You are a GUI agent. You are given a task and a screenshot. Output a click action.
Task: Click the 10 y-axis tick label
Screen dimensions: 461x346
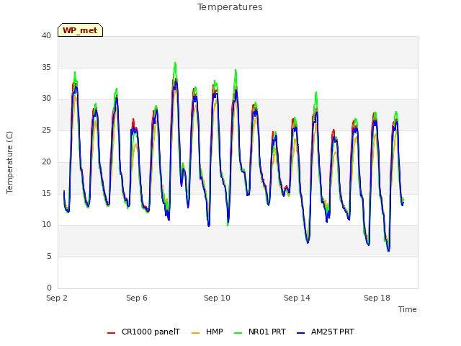(x=46, y=225)
